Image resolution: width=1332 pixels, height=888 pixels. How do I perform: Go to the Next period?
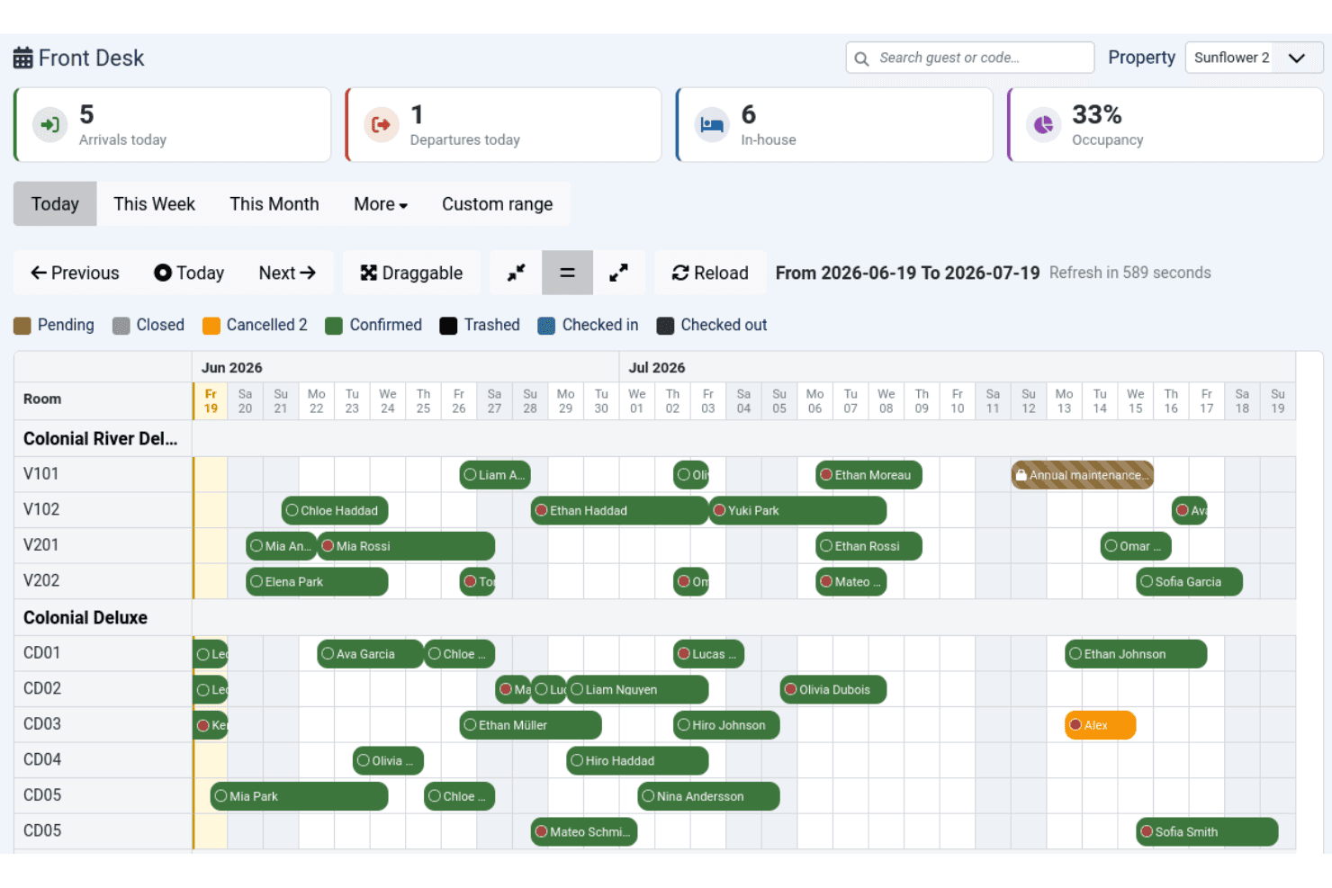(287, 273)
